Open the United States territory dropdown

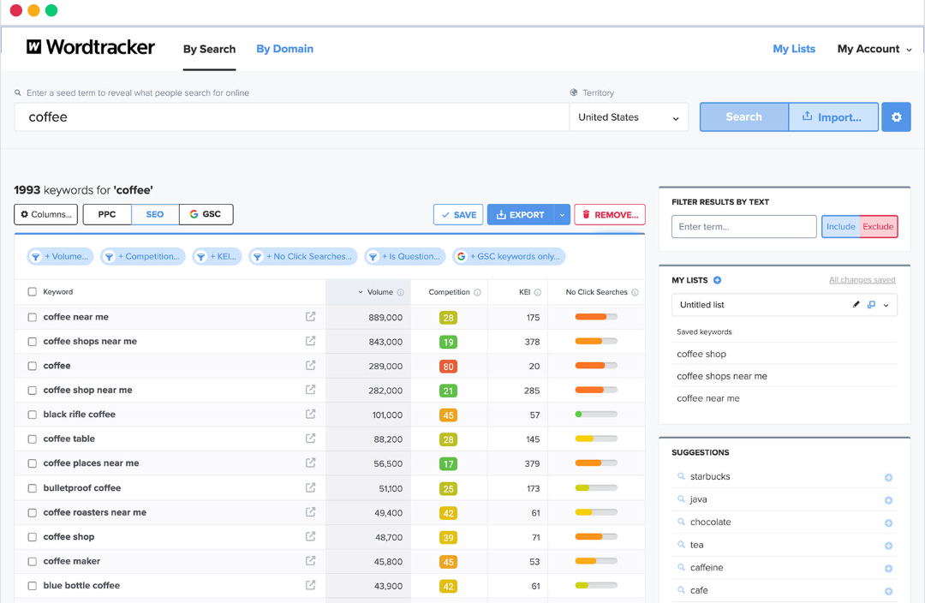tap(629, 117)
